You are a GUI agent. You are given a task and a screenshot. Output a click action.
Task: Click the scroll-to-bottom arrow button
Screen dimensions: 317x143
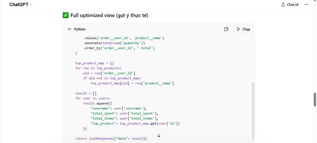[x=159, y=135]
